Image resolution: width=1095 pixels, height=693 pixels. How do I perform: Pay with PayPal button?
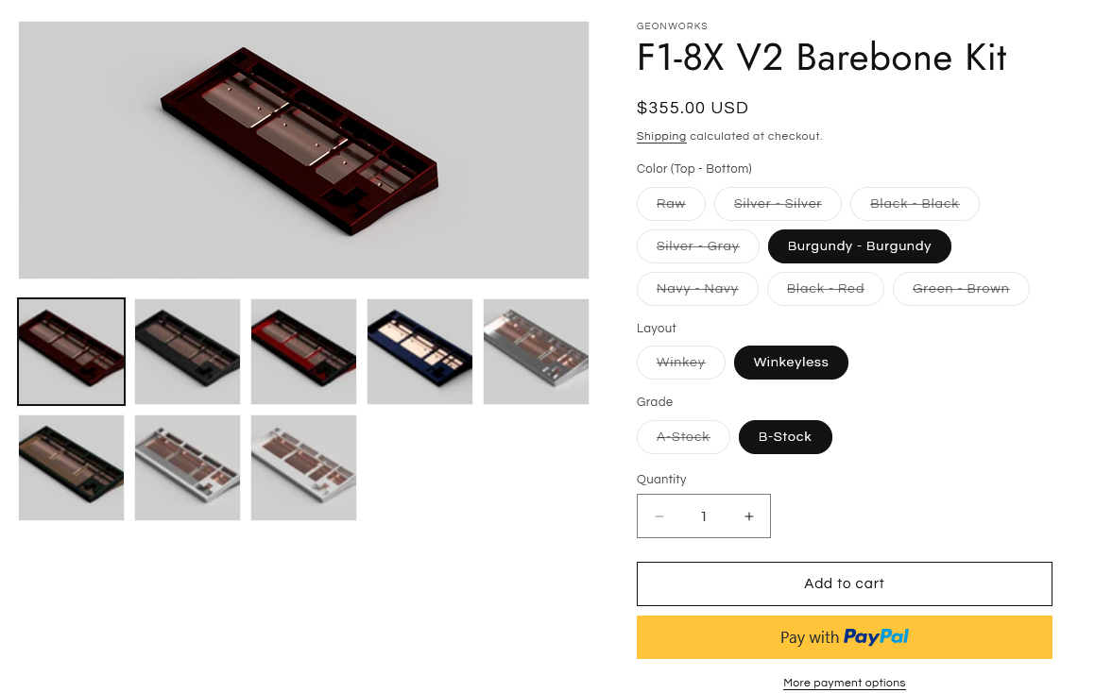click(844, 637)
